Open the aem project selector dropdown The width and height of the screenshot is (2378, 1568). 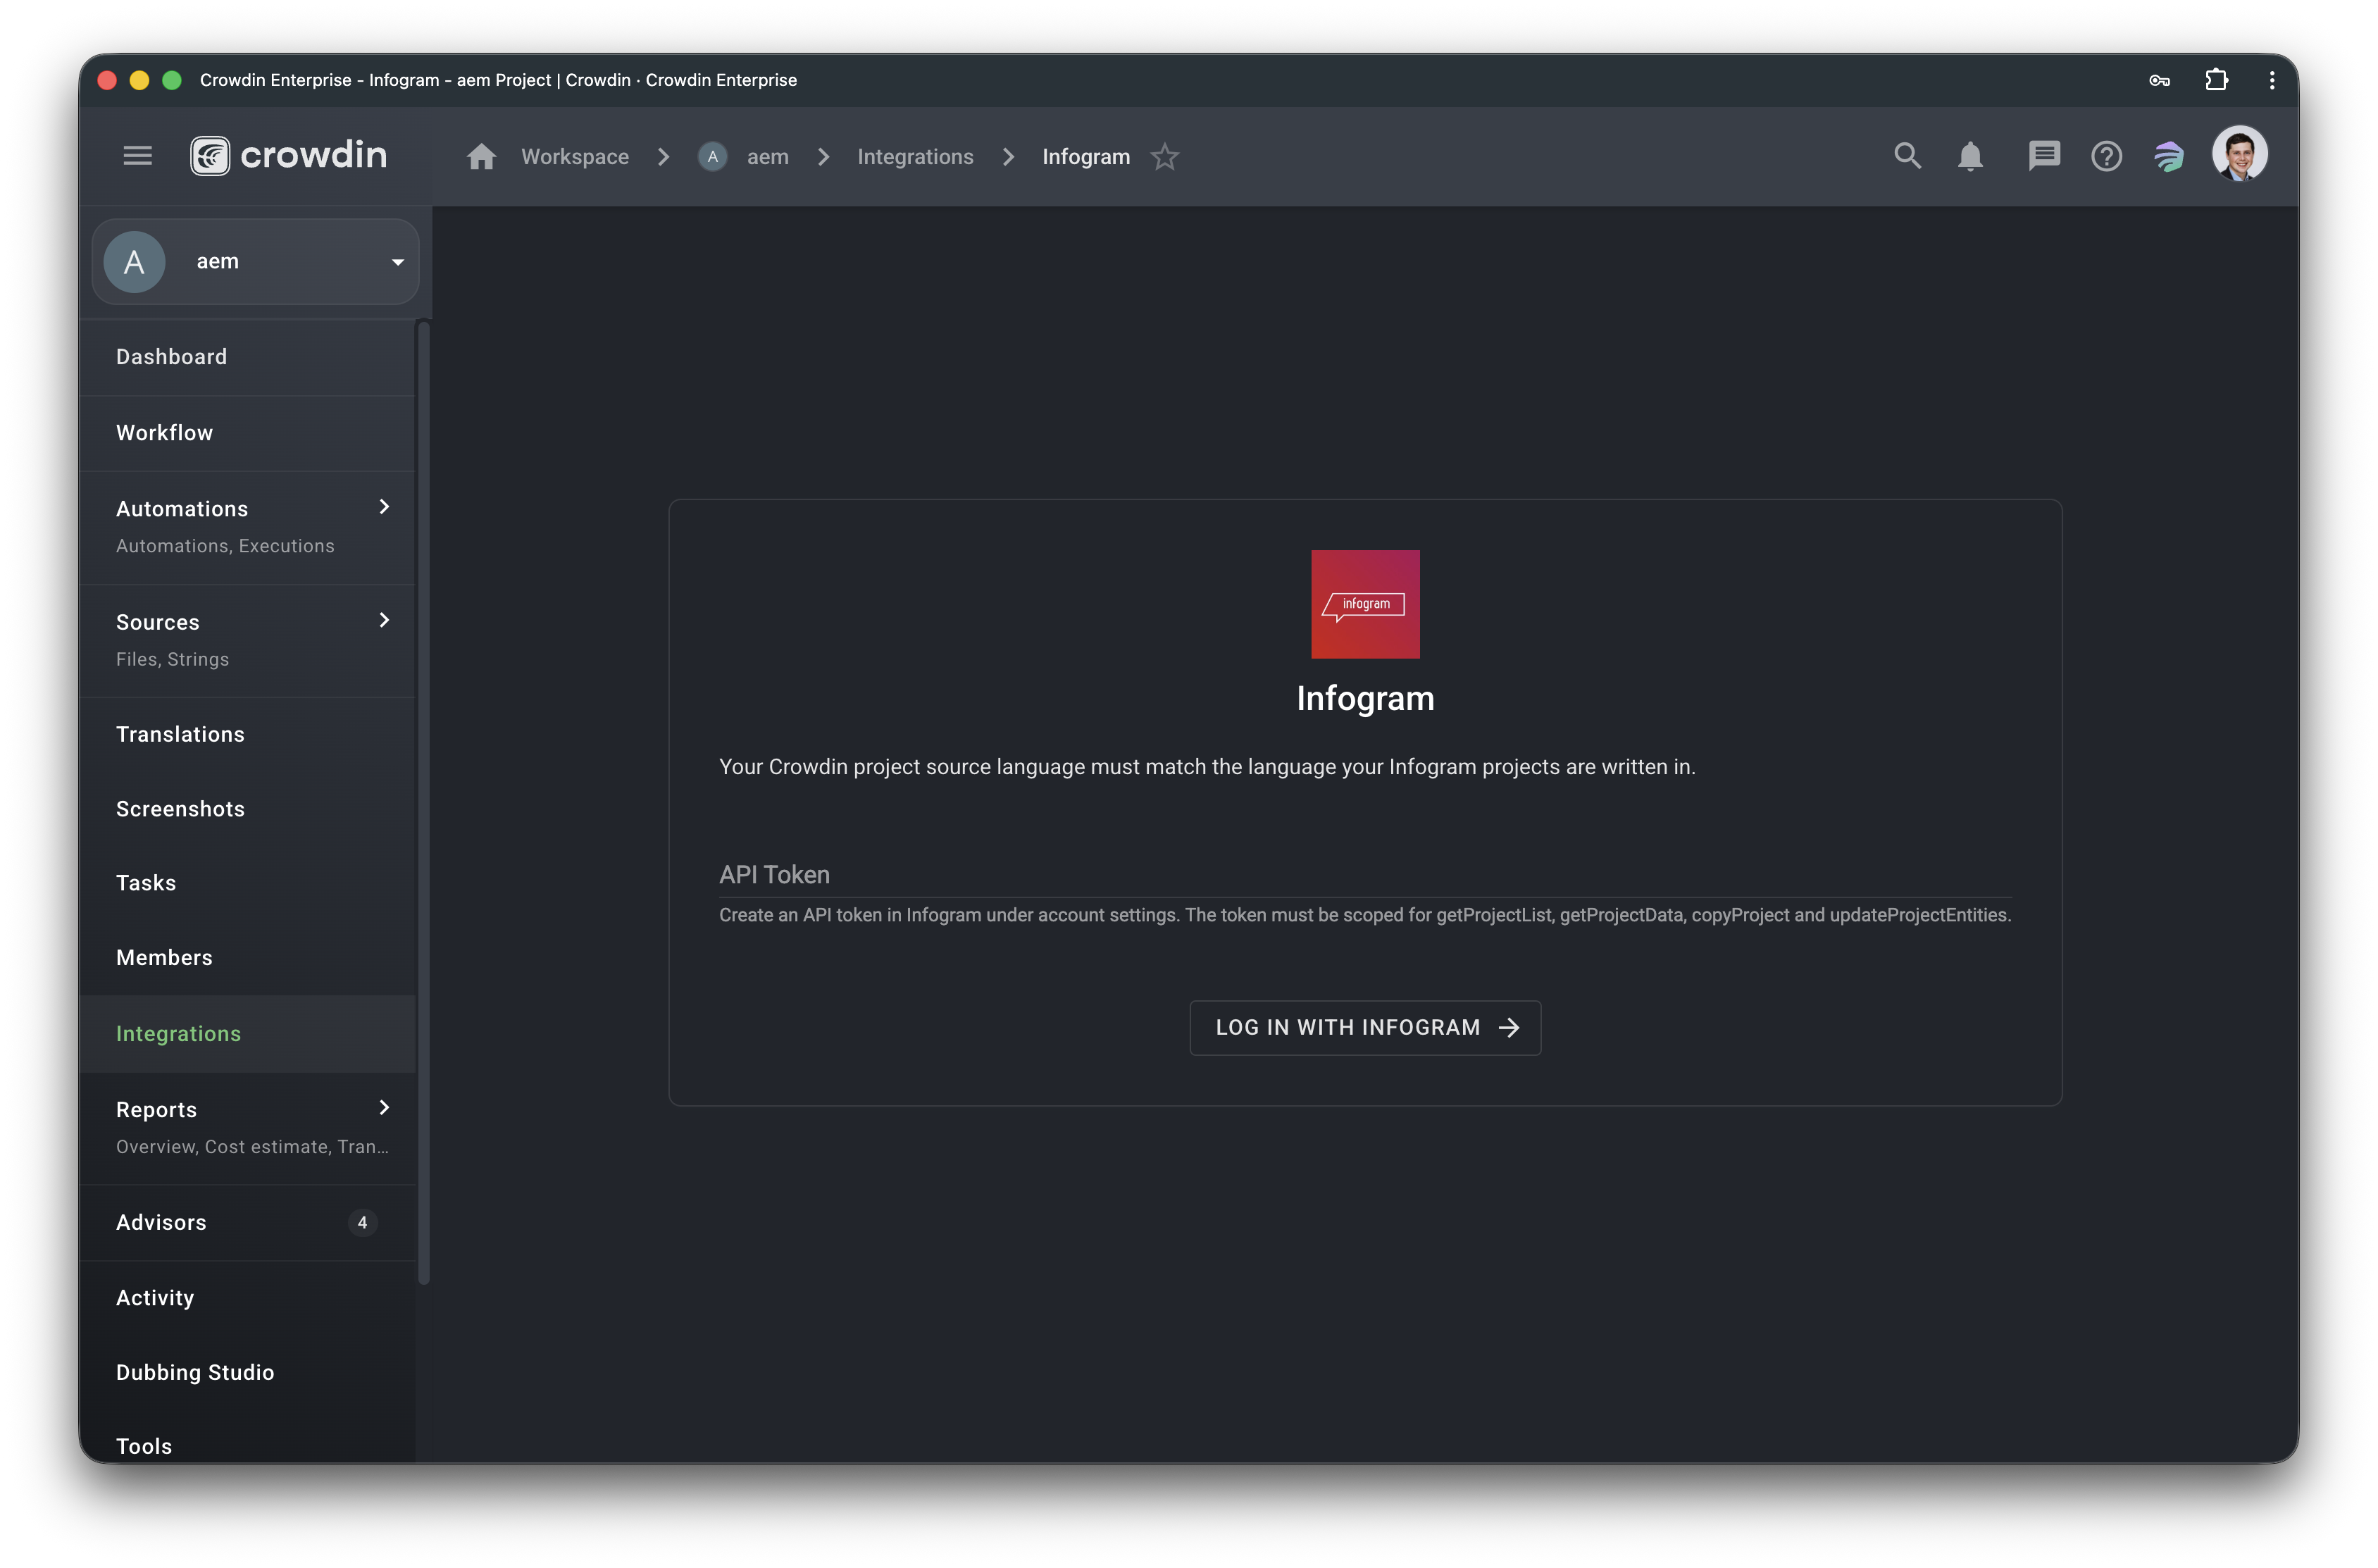pyautogui.click(x=256, y=262)
